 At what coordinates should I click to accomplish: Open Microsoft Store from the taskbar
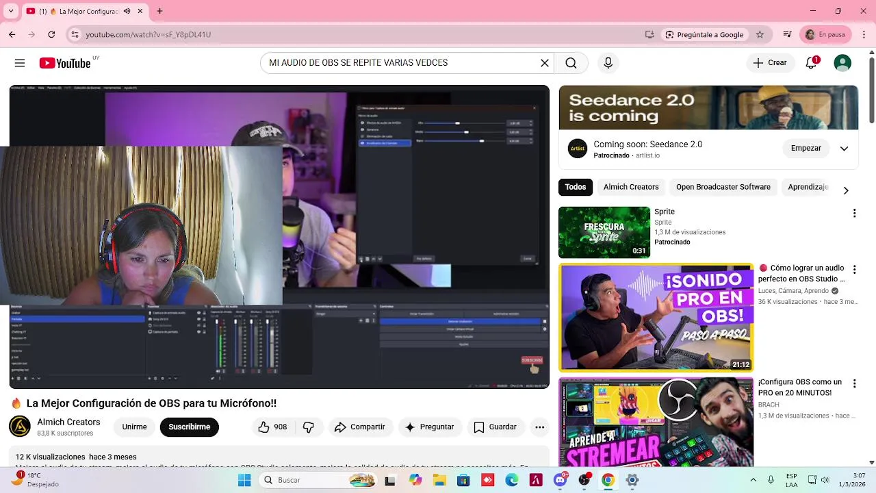click(x=463, y=480)
